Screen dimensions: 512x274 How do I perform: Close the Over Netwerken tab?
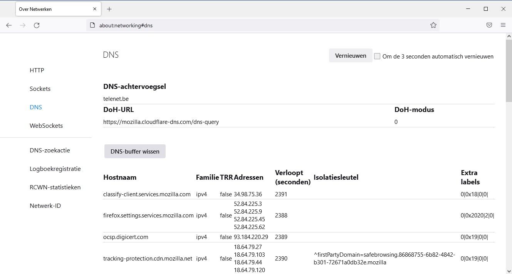(x=94, y=8)
